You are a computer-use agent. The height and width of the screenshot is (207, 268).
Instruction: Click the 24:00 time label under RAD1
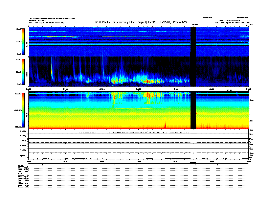pyautogui.click(x=248, y=89)
